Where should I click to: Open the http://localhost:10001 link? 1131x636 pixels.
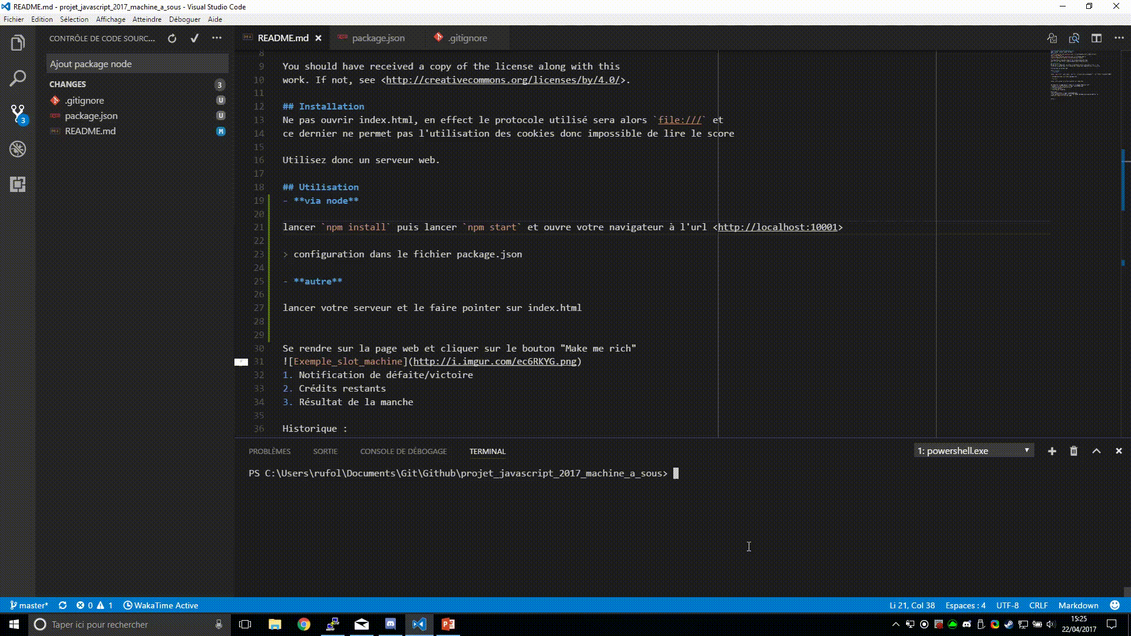coord(778,227)
